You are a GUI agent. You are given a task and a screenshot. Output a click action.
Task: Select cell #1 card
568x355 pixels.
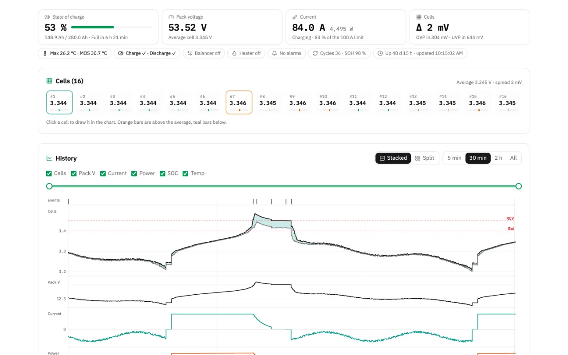pyautogui.click(x=59, y=103)
